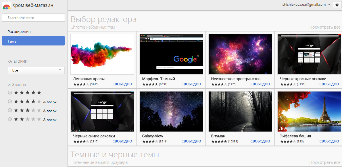Enable the 4 stars & вверх rating filter
This screenshot has width=342, height=167.
click(x=10, y=101)
